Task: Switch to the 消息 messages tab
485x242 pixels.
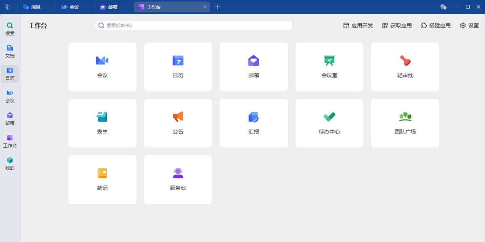Action: point(32,7)
